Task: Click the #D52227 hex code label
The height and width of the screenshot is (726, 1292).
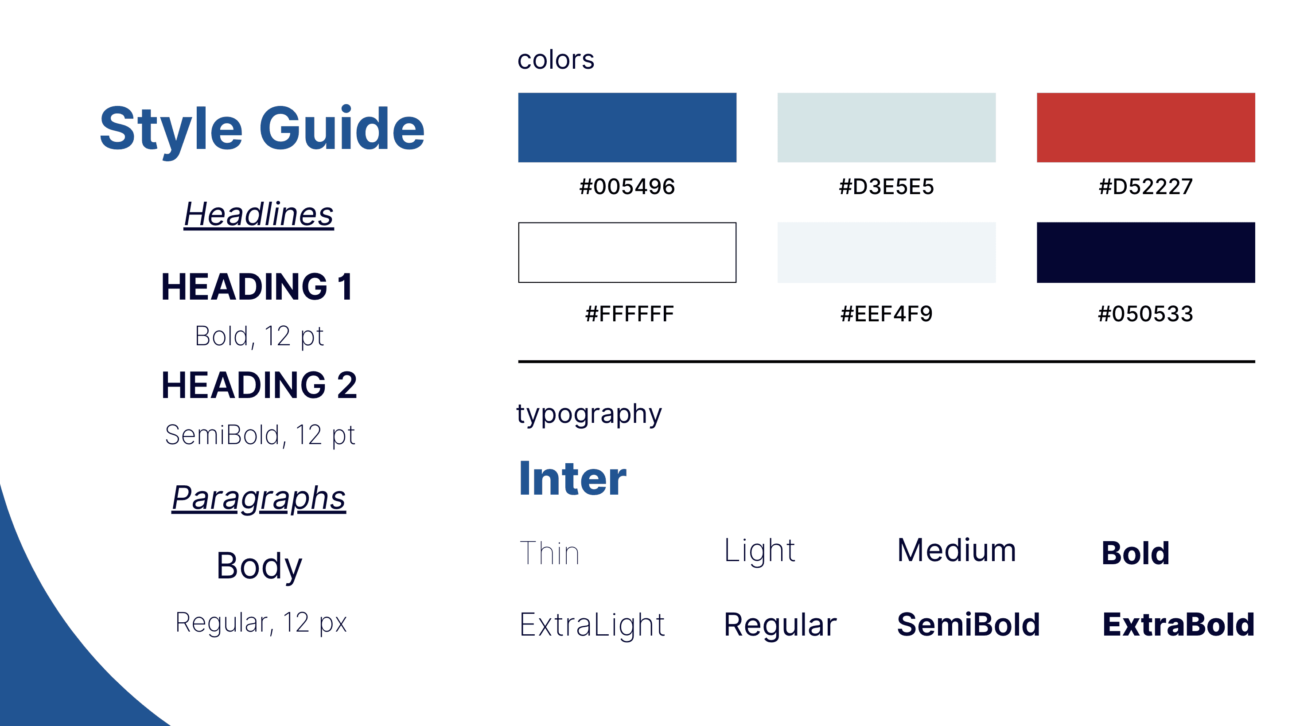Action: click(x=1145, y=187)
